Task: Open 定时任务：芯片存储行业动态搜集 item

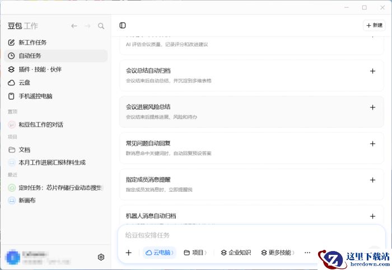Action: coord(56,188)
